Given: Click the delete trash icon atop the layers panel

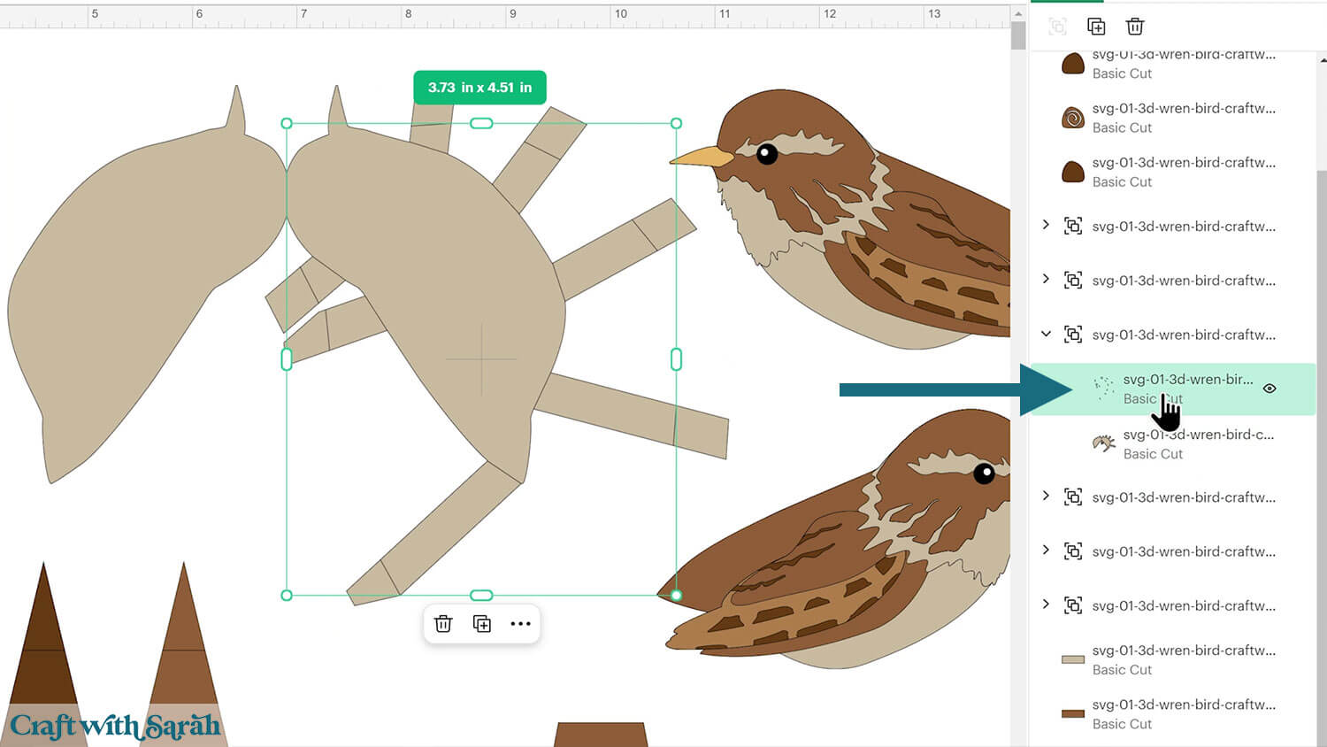Looking at the screenshot, I should (x=1134, y=27).
